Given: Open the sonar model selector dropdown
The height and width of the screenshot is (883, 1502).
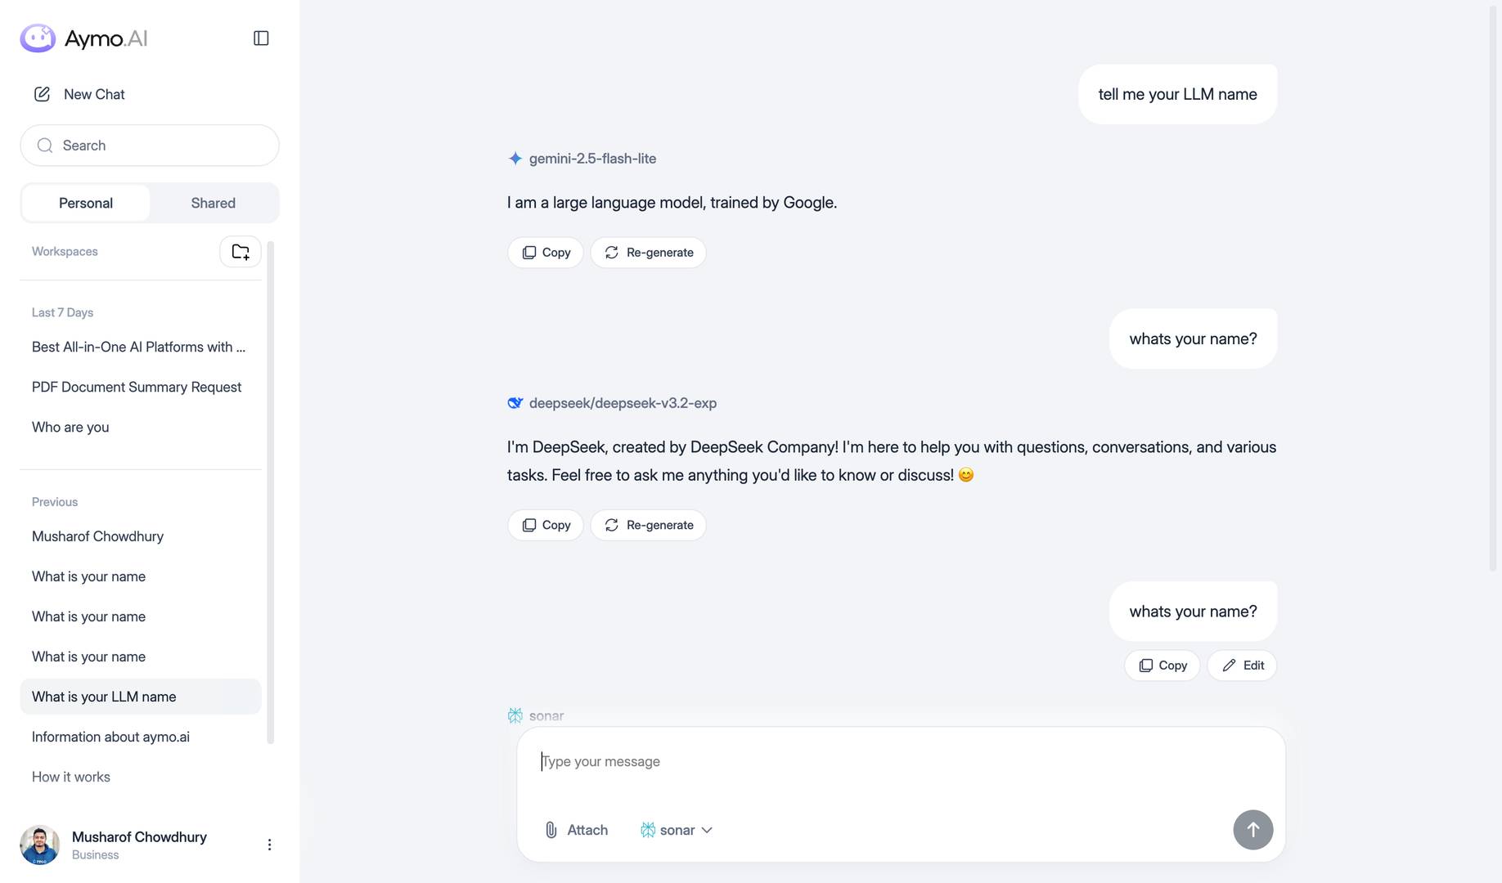Looking at the screenshot, I should 677,830.
